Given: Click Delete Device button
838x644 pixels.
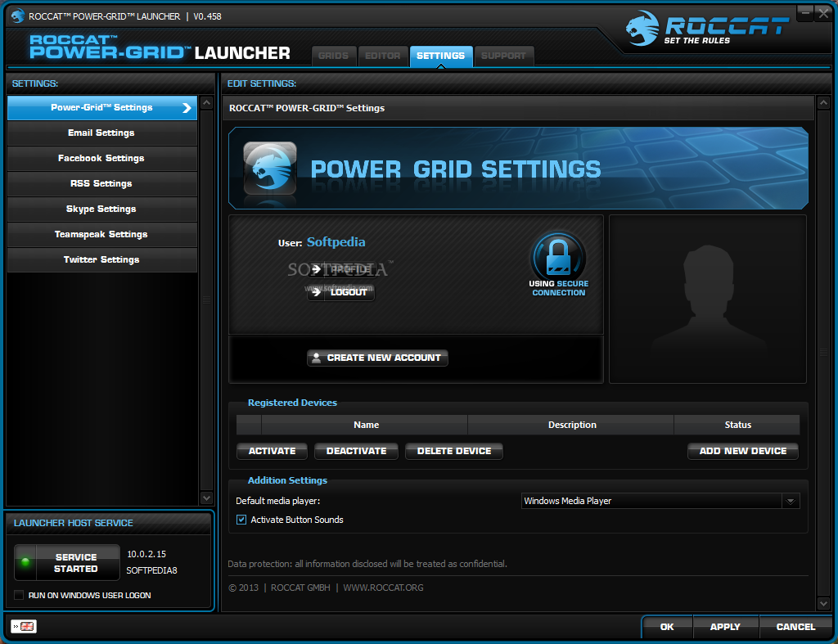Looking at the screenshot, I should click(x=453, y=451).
